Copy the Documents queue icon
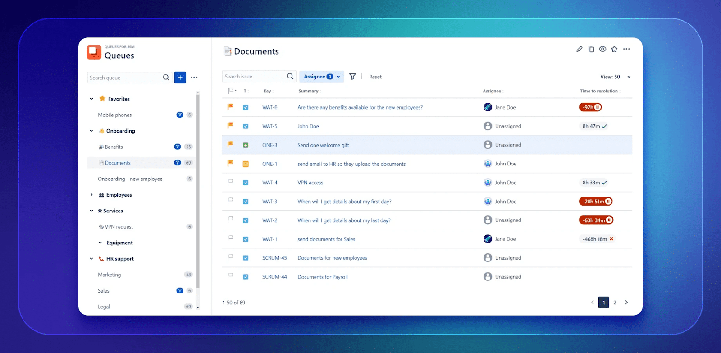Viewport: 721px width, 353px height. [x=591, y=49]
